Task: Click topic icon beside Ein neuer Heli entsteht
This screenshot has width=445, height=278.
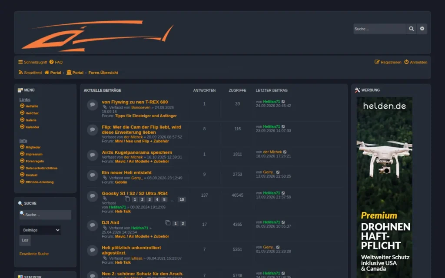Action: 93,175
